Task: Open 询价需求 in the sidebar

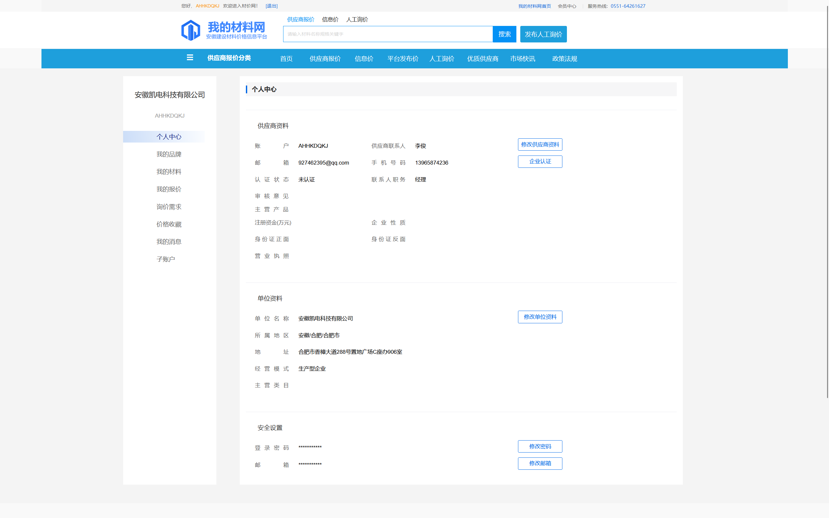Action: point(168,207)
